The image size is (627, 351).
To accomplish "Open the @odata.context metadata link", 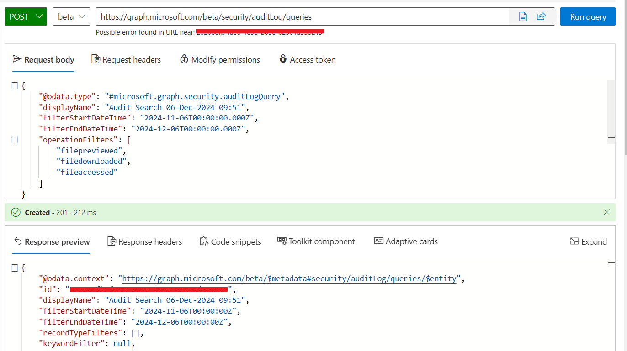I will point(289,278).
